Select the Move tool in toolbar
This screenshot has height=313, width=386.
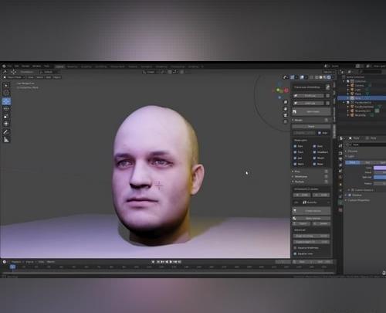tap(6, 101)
